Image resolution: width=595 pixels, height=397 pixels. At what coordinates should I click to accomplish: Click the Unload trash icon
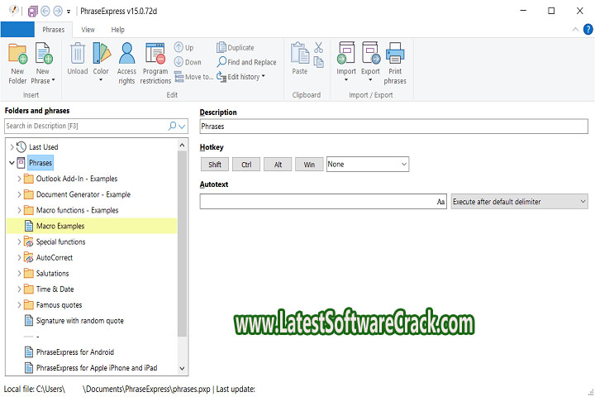(x=78, y=55)
